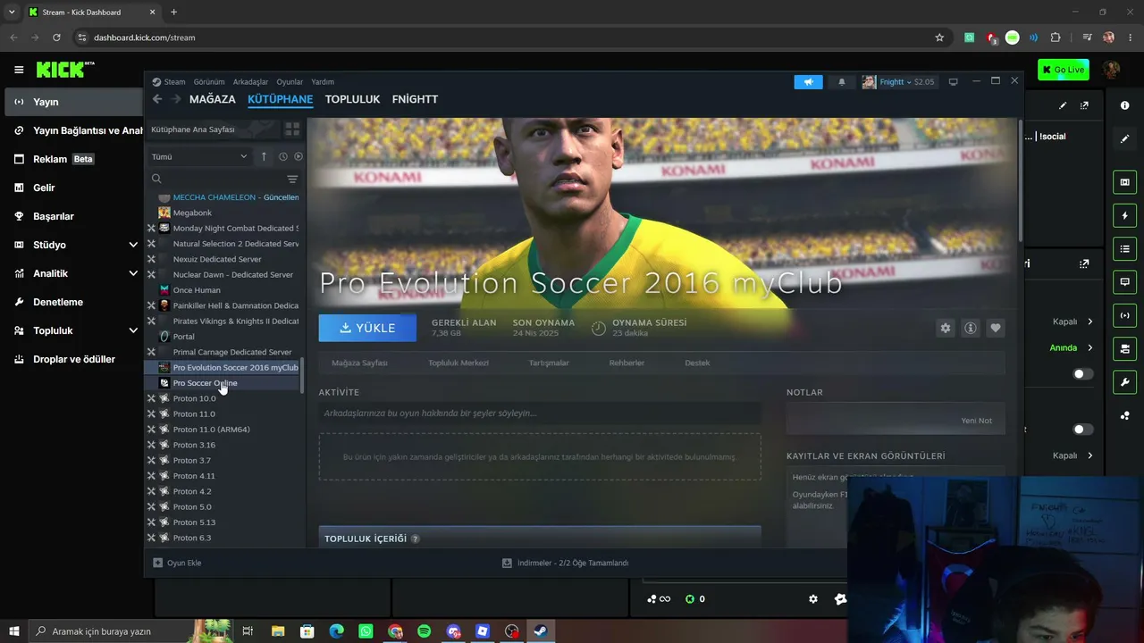1144x643 pixels.
Task: Switch to the TOPLULUK tab in Steam
Action: point(352,99)
